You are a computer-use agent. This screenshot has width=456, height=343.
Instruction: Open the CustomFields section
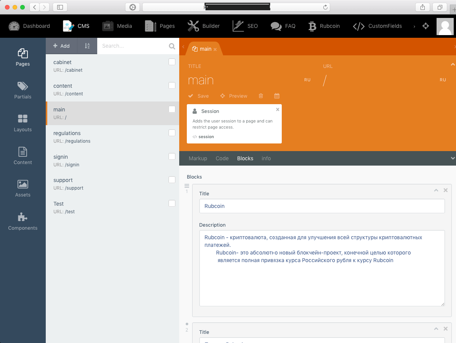click(x=377, y=26)
